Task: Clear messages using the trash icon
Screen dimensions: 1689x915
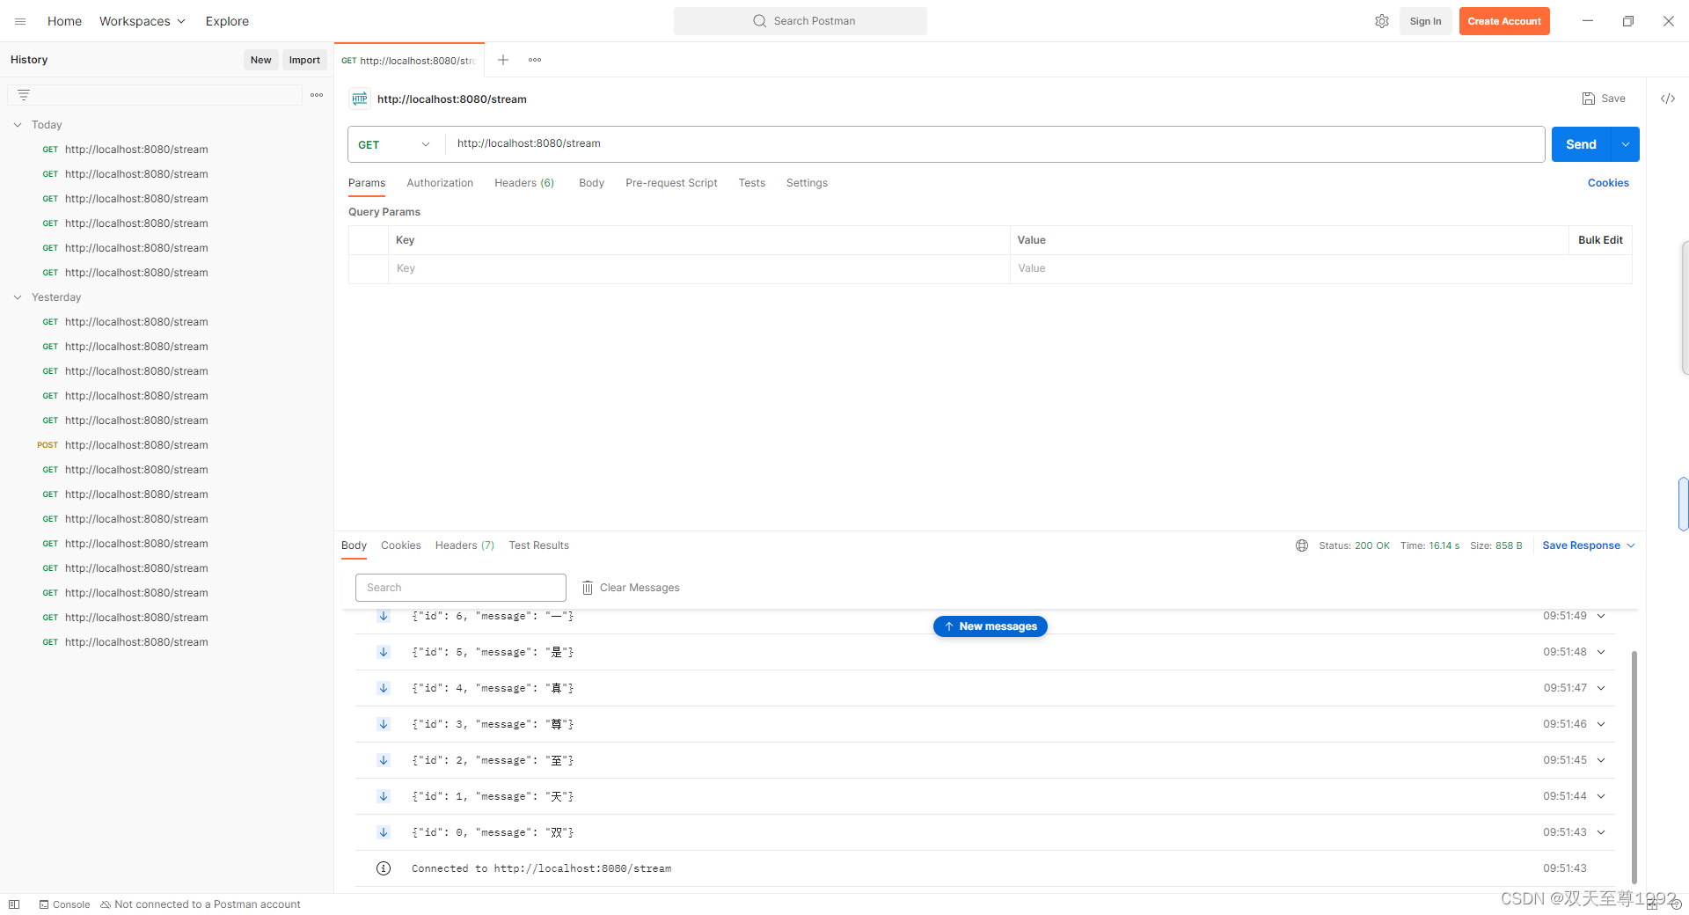Action: pyautogui.click(x=586, y=587)
